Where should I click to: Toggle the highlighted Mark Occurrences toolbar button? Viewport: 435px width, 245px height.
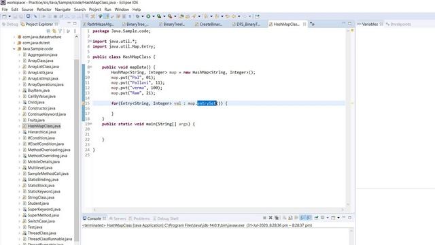click(107, 16)
